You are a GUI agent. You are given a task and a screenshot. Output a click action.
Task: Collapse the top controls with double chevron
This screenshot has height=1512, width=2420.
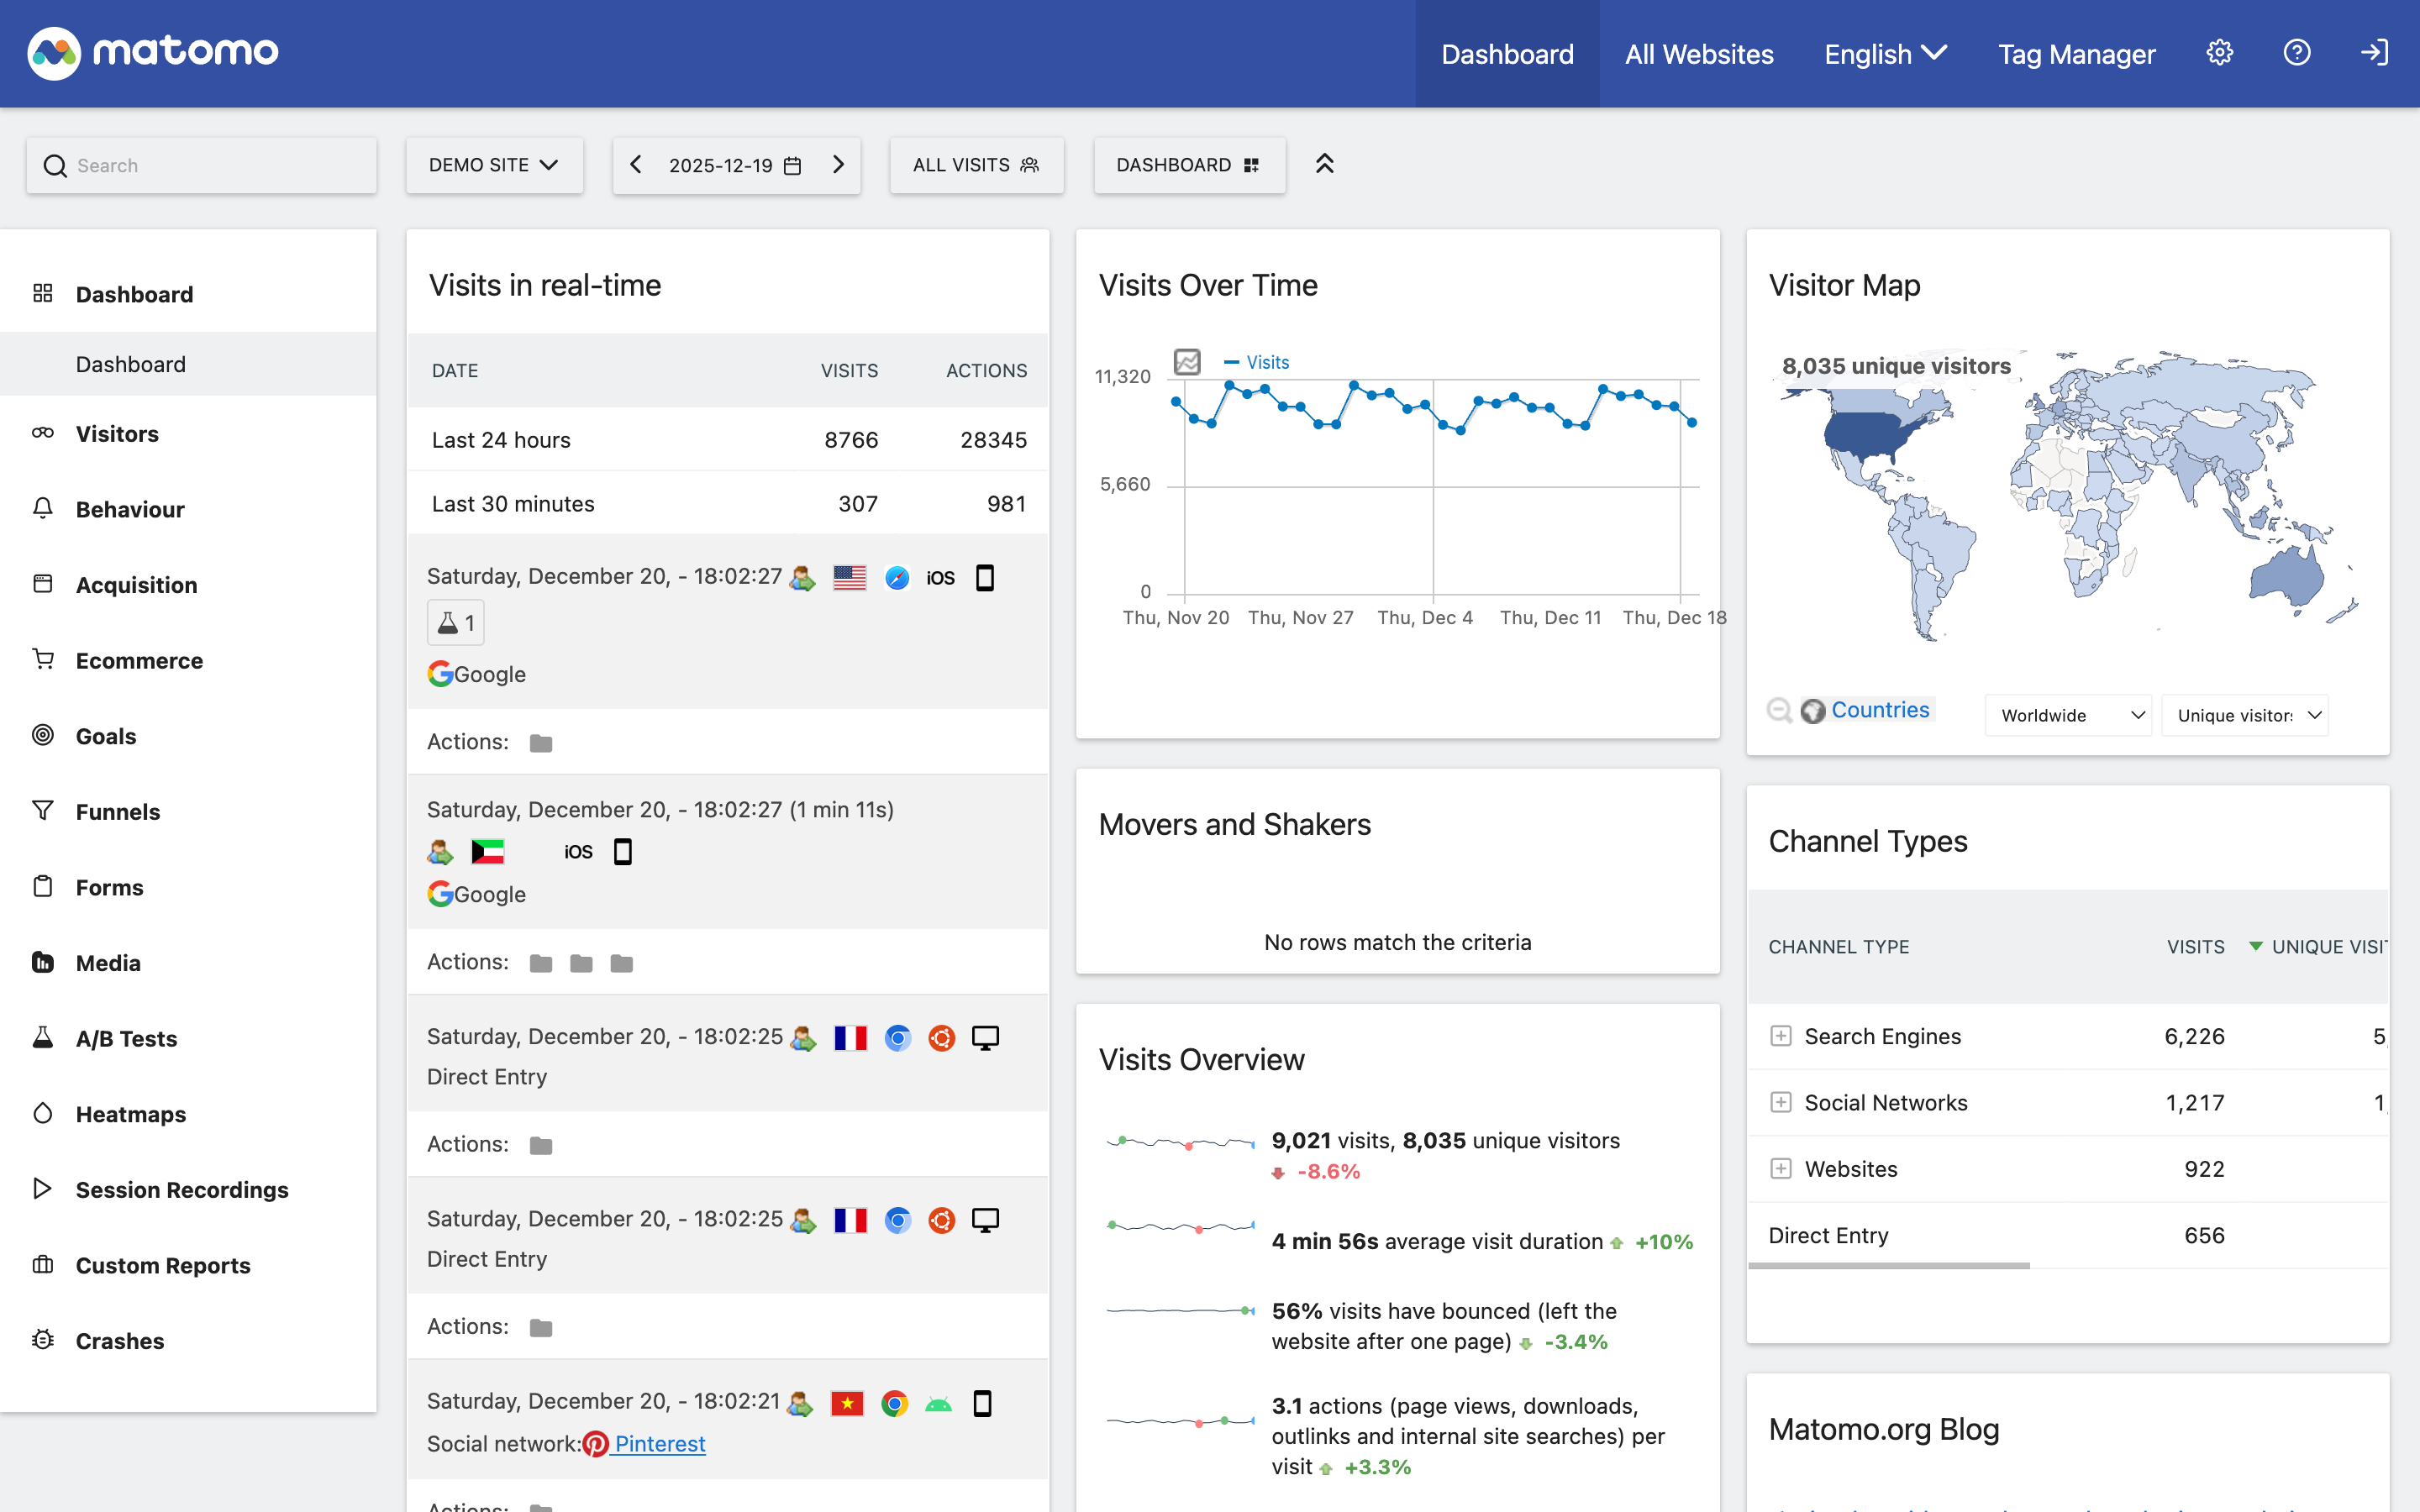pyautogui.click(x=1324, y=164)
